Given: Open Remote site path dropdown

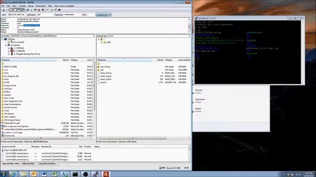Looking at the screenshot, I should click(189, 36).
